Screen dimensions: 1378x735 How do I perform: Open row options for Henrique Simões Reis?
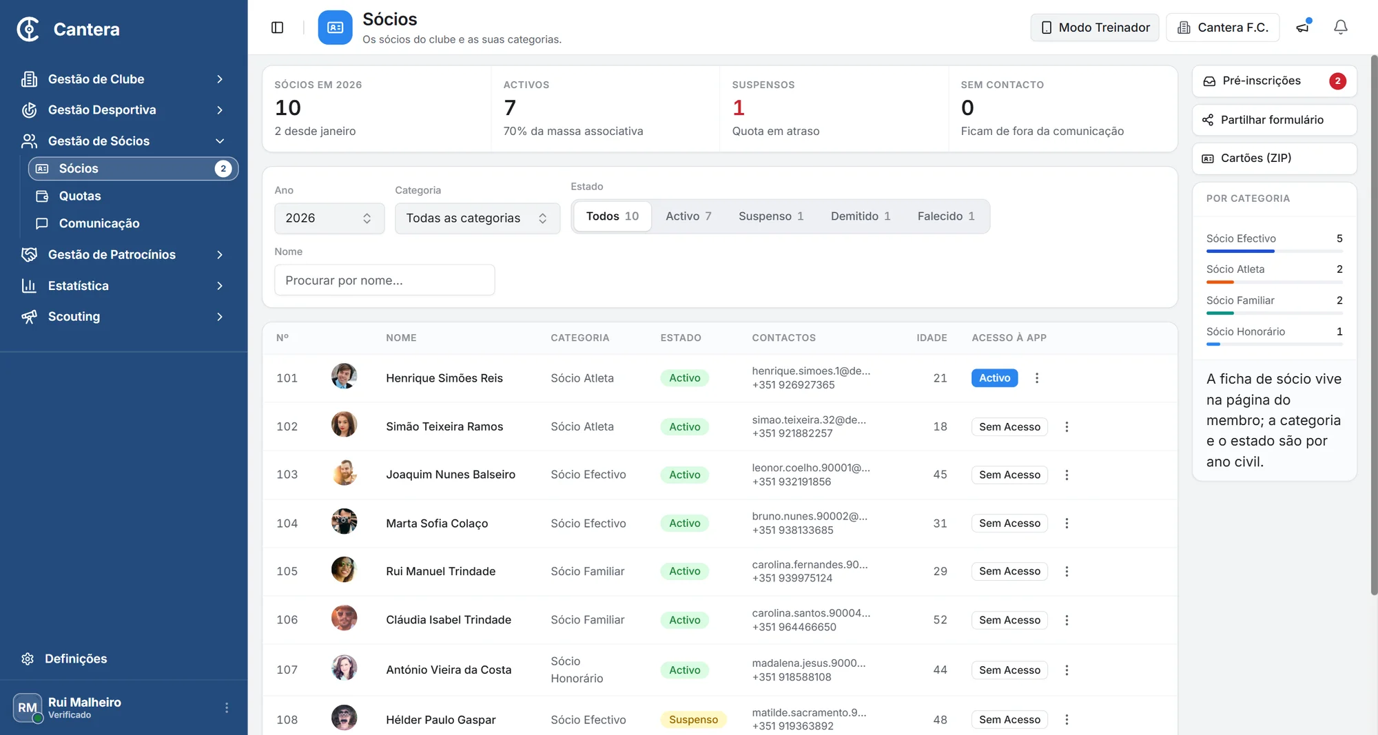click(x=1037, y=377)
